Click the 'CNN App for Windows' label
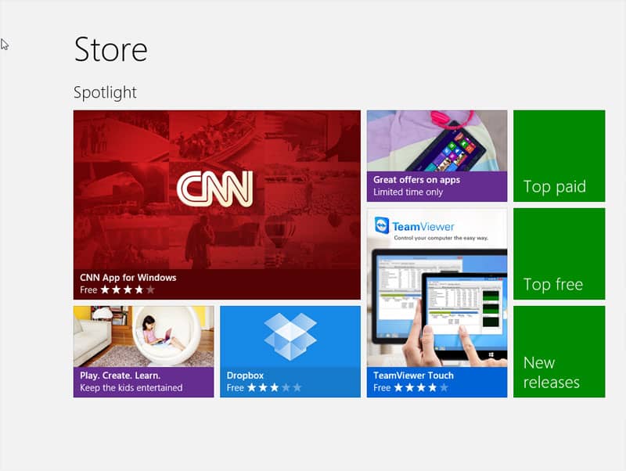The height and width of the screenshot is (471, 626). coord(128,278)
